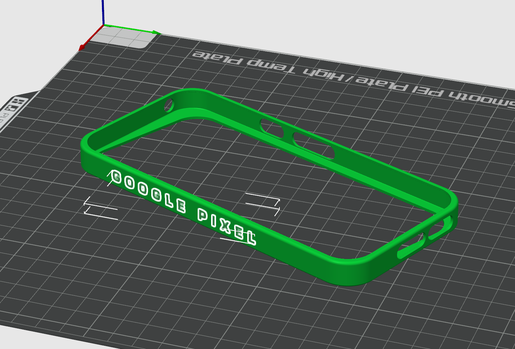Click the embossed "GOOGLE PIXEL" text object

tap(184, 207)
